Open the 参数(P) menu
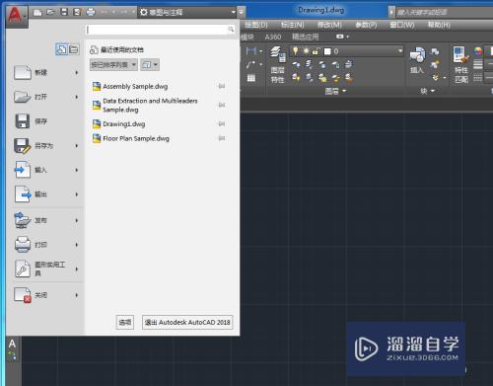Screen dimensions: 493x386 click(366, 25)
